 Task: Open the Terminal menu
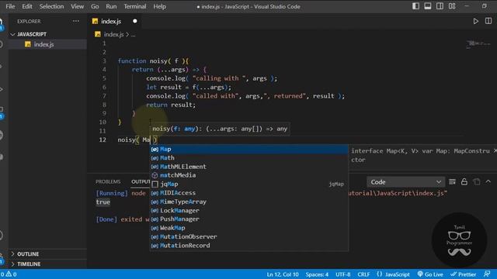(x=135, y=6)
